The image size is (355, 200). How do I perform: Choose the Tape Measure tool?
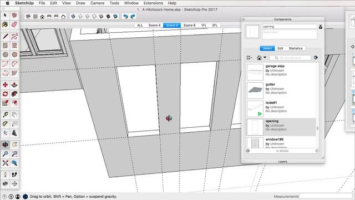(x=5, y=114)
